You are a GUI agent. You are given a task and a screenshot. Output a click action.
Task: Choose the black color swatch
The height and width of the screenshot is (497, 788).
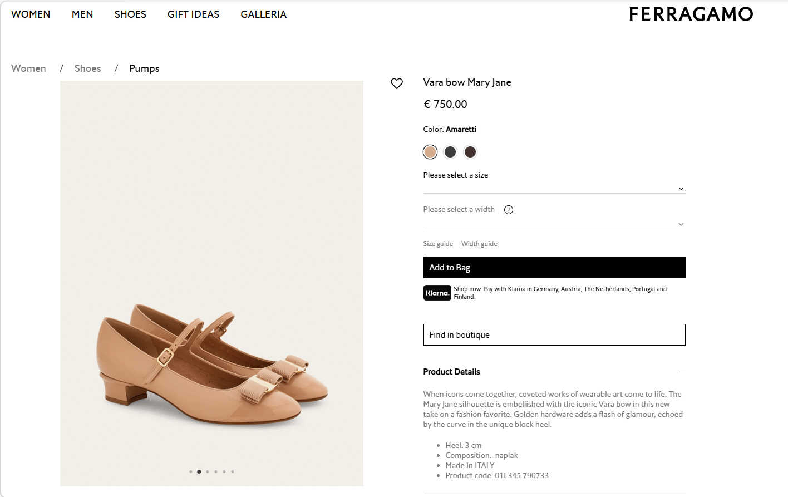[450, 152]
